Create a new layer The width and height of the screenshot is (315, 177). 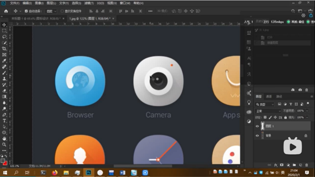[x=300, y=165]
